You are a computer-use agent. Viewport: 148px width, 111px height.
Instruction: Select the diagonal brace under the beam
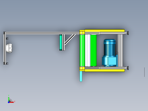(70, 40)
